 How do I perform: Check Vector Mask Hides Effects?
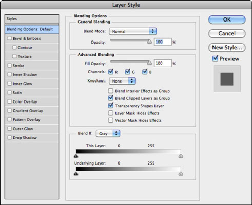click(111, 120)
